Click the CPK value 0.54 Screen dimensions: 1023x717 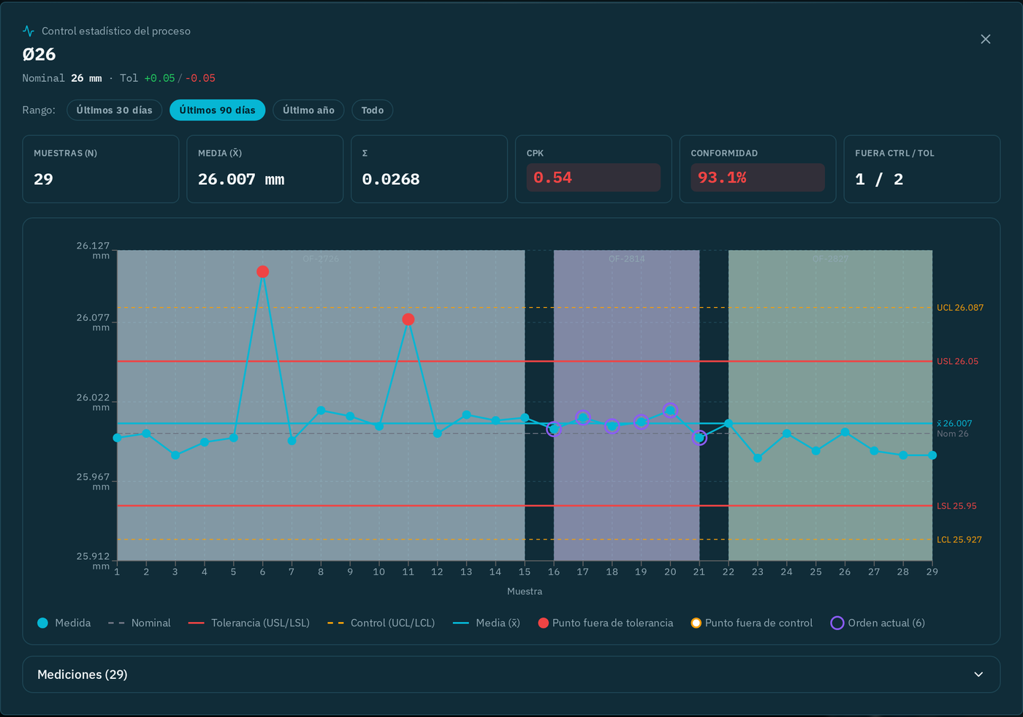pos(593,178)
